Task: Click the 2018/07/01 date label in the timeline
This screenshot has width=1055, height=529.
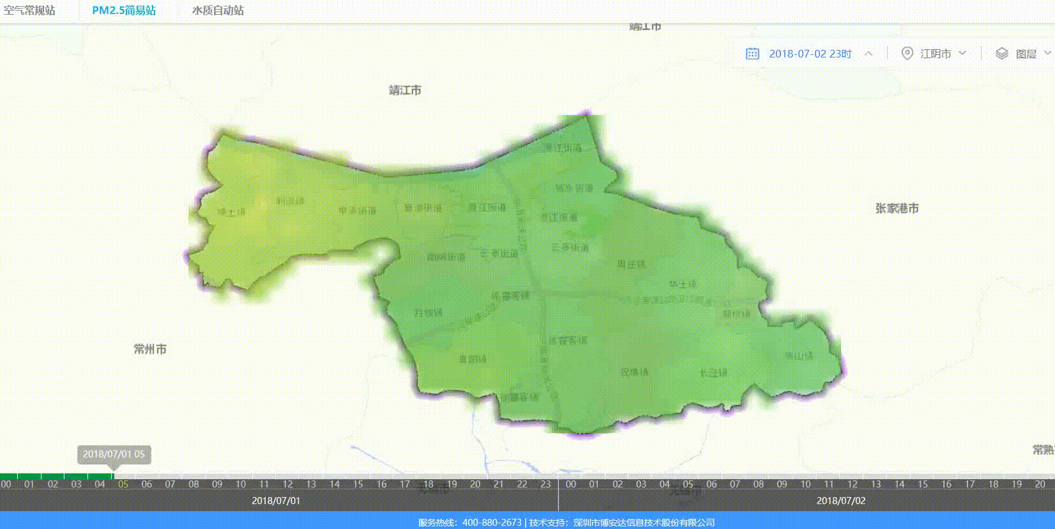Action: 276,500
